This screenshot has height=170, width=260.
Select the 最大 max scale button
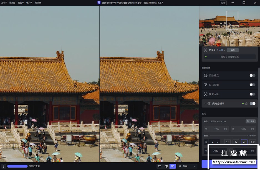coord(253,142)
